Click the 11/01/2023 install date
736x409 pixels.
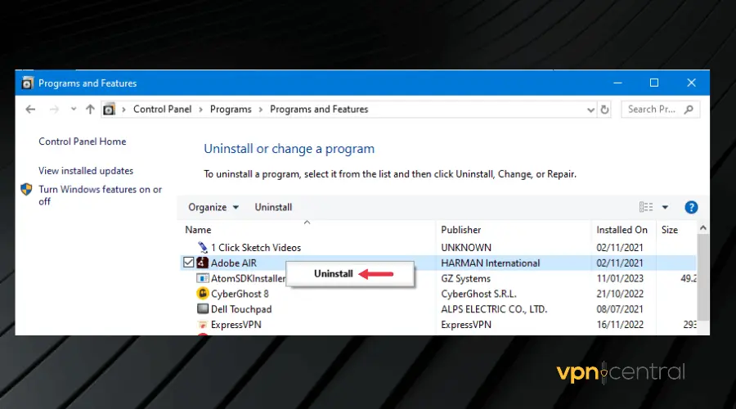(620, 278)
